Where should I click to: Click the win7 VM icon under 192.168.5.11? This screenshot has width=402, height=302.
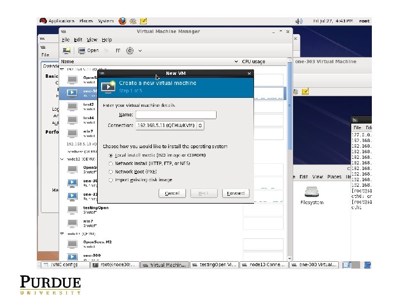[72, 133]
